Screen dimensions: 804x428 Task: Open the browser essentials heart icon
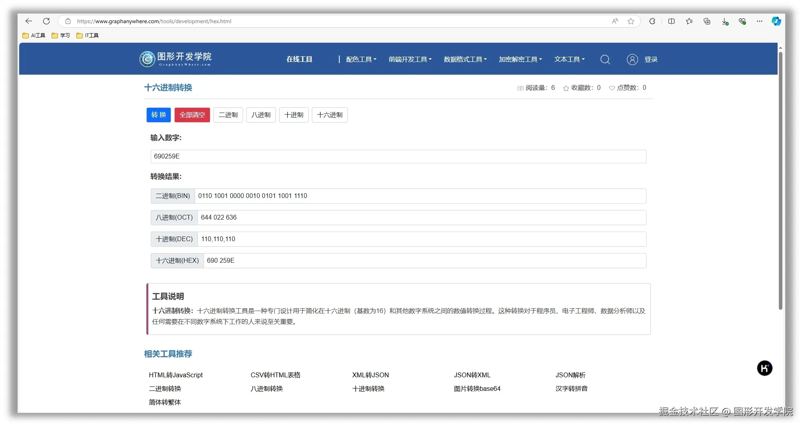pyautogui.click(x=742, y=22)
